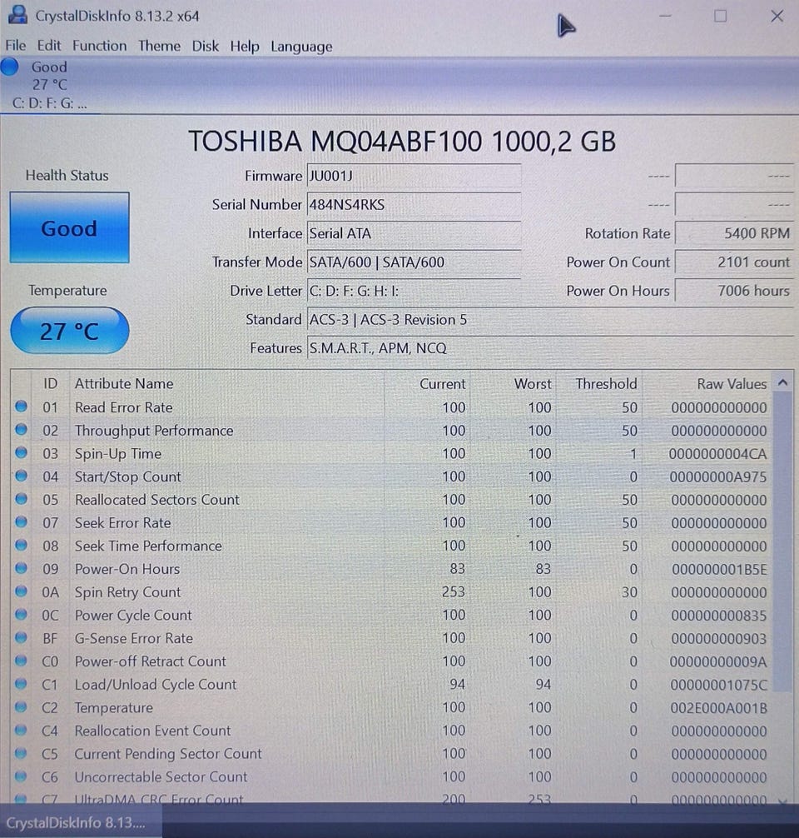
Task: Open the Help menu
Action: point(245,47)
